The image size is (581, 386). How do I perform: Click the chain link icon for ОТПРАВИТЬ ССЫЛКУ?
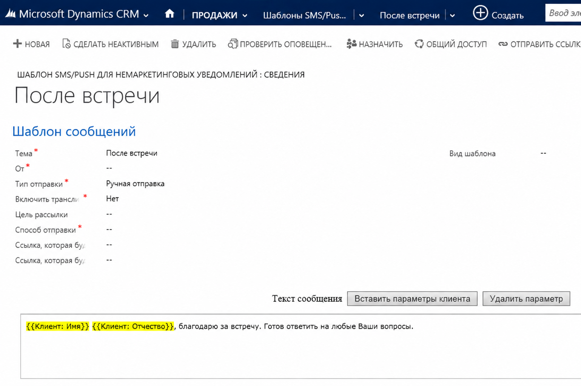click(x=503, y=44)
